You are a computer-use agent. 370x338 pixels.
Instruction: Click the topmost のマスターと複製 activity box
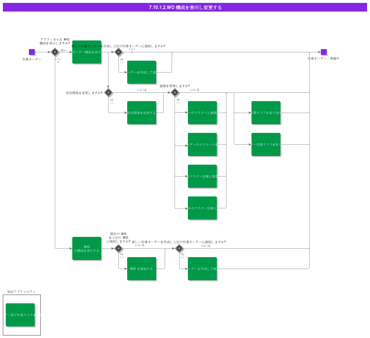pos(202,113)
